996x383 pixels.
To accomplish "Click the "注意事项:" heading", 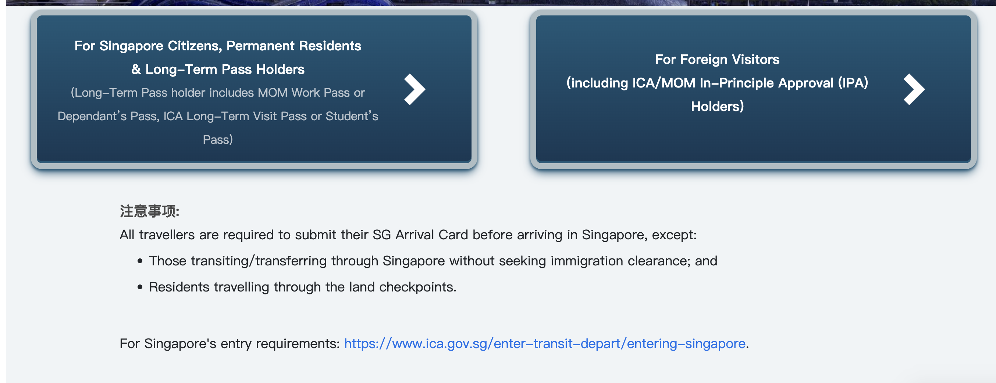I will (149, 211).
